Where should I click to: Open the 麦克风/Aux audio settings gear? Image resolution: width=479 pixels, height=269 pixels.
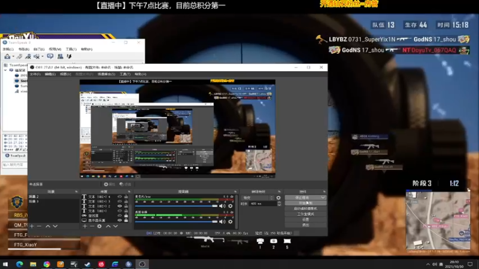[x=231, y=206]
